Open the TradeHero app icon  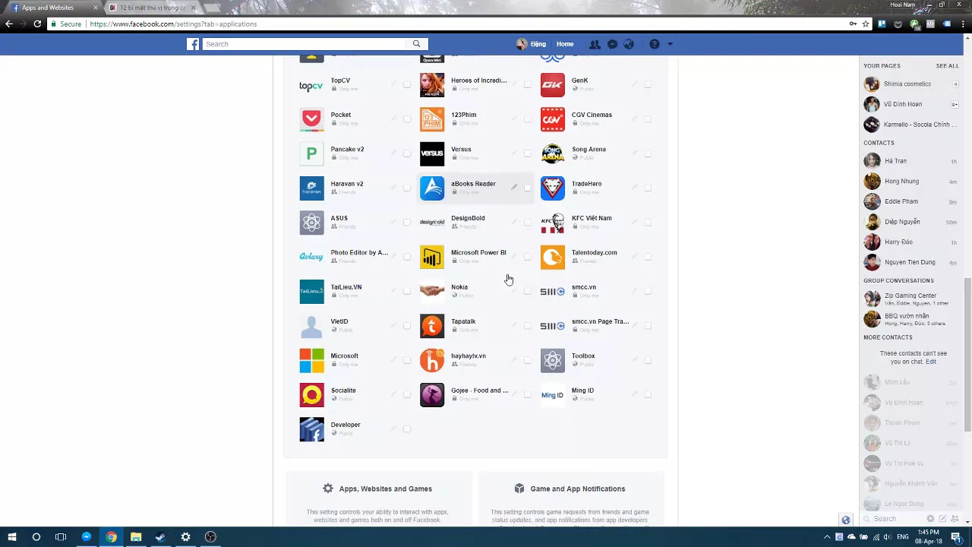point(553,188)
